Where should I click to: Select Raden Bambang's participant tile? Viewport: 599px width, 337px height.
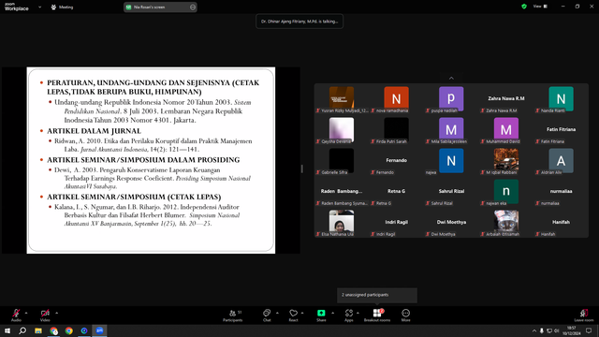[x=342, y=192]
